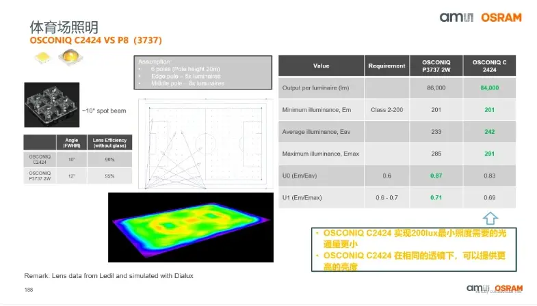Click the green 201 value in C 2424 column
Image resolution: width=537 pixels, height=306 pixels.
489,110
